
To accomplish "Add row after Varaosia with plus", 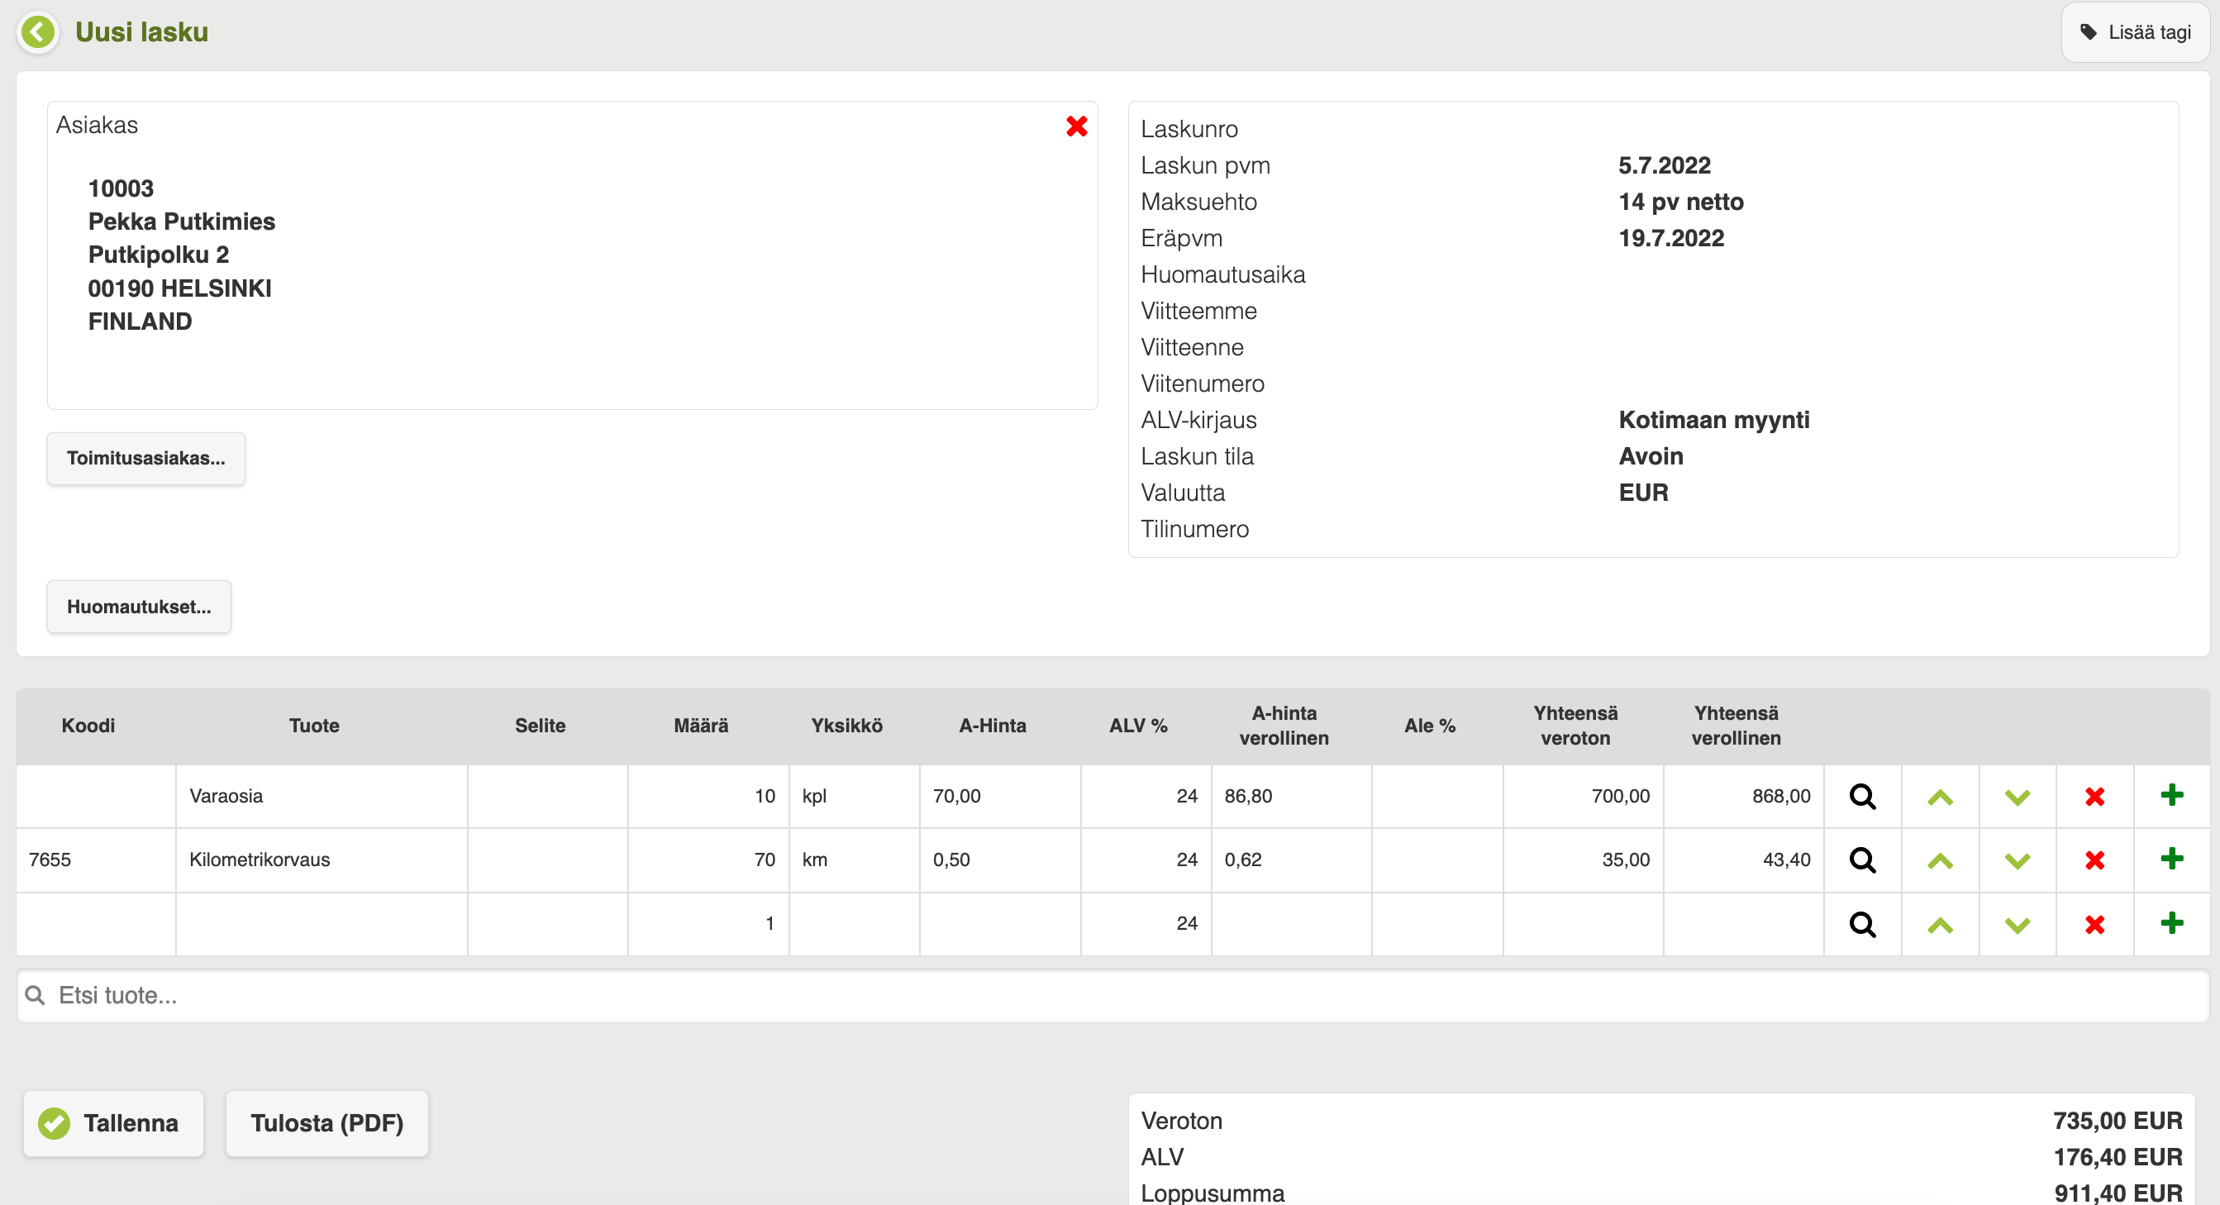I will pyautogui.click(x=2172, y=795).
